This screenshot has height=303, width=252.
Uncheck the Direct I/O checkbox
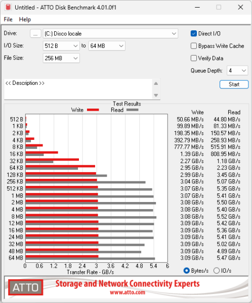[x=194, y=34]
